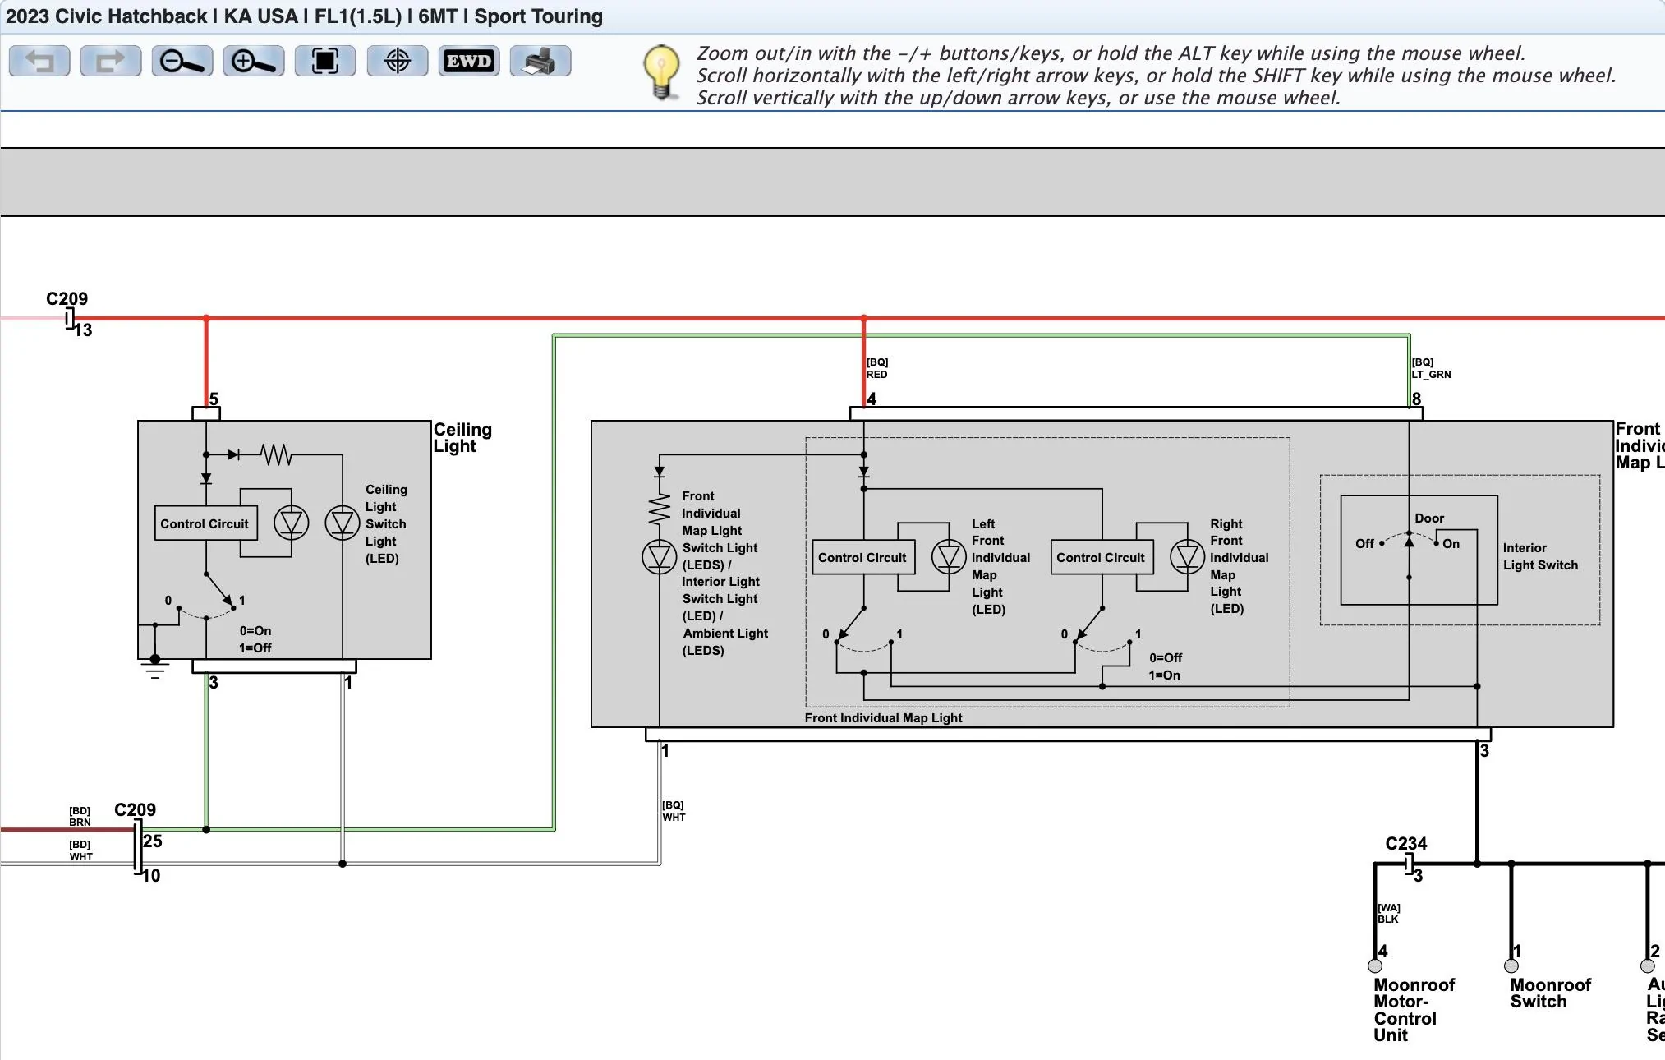This screenshot has width=1665, height=1060.
Task: Select the Ceiling Light component label
Action: click(x=462, y=438)
